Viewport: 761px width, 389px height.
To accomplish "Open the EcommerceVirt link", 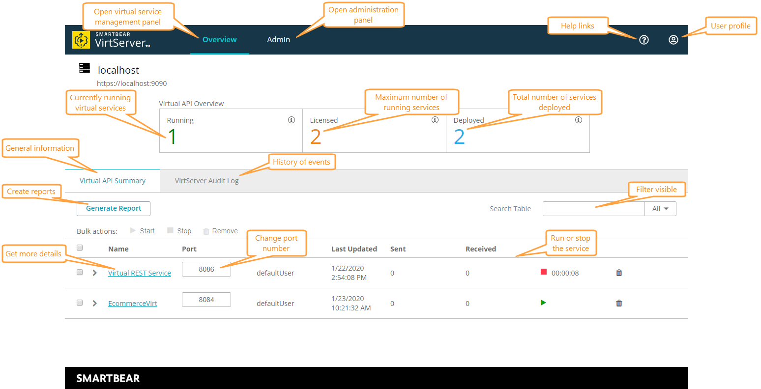I will click(x=133, y=304).
